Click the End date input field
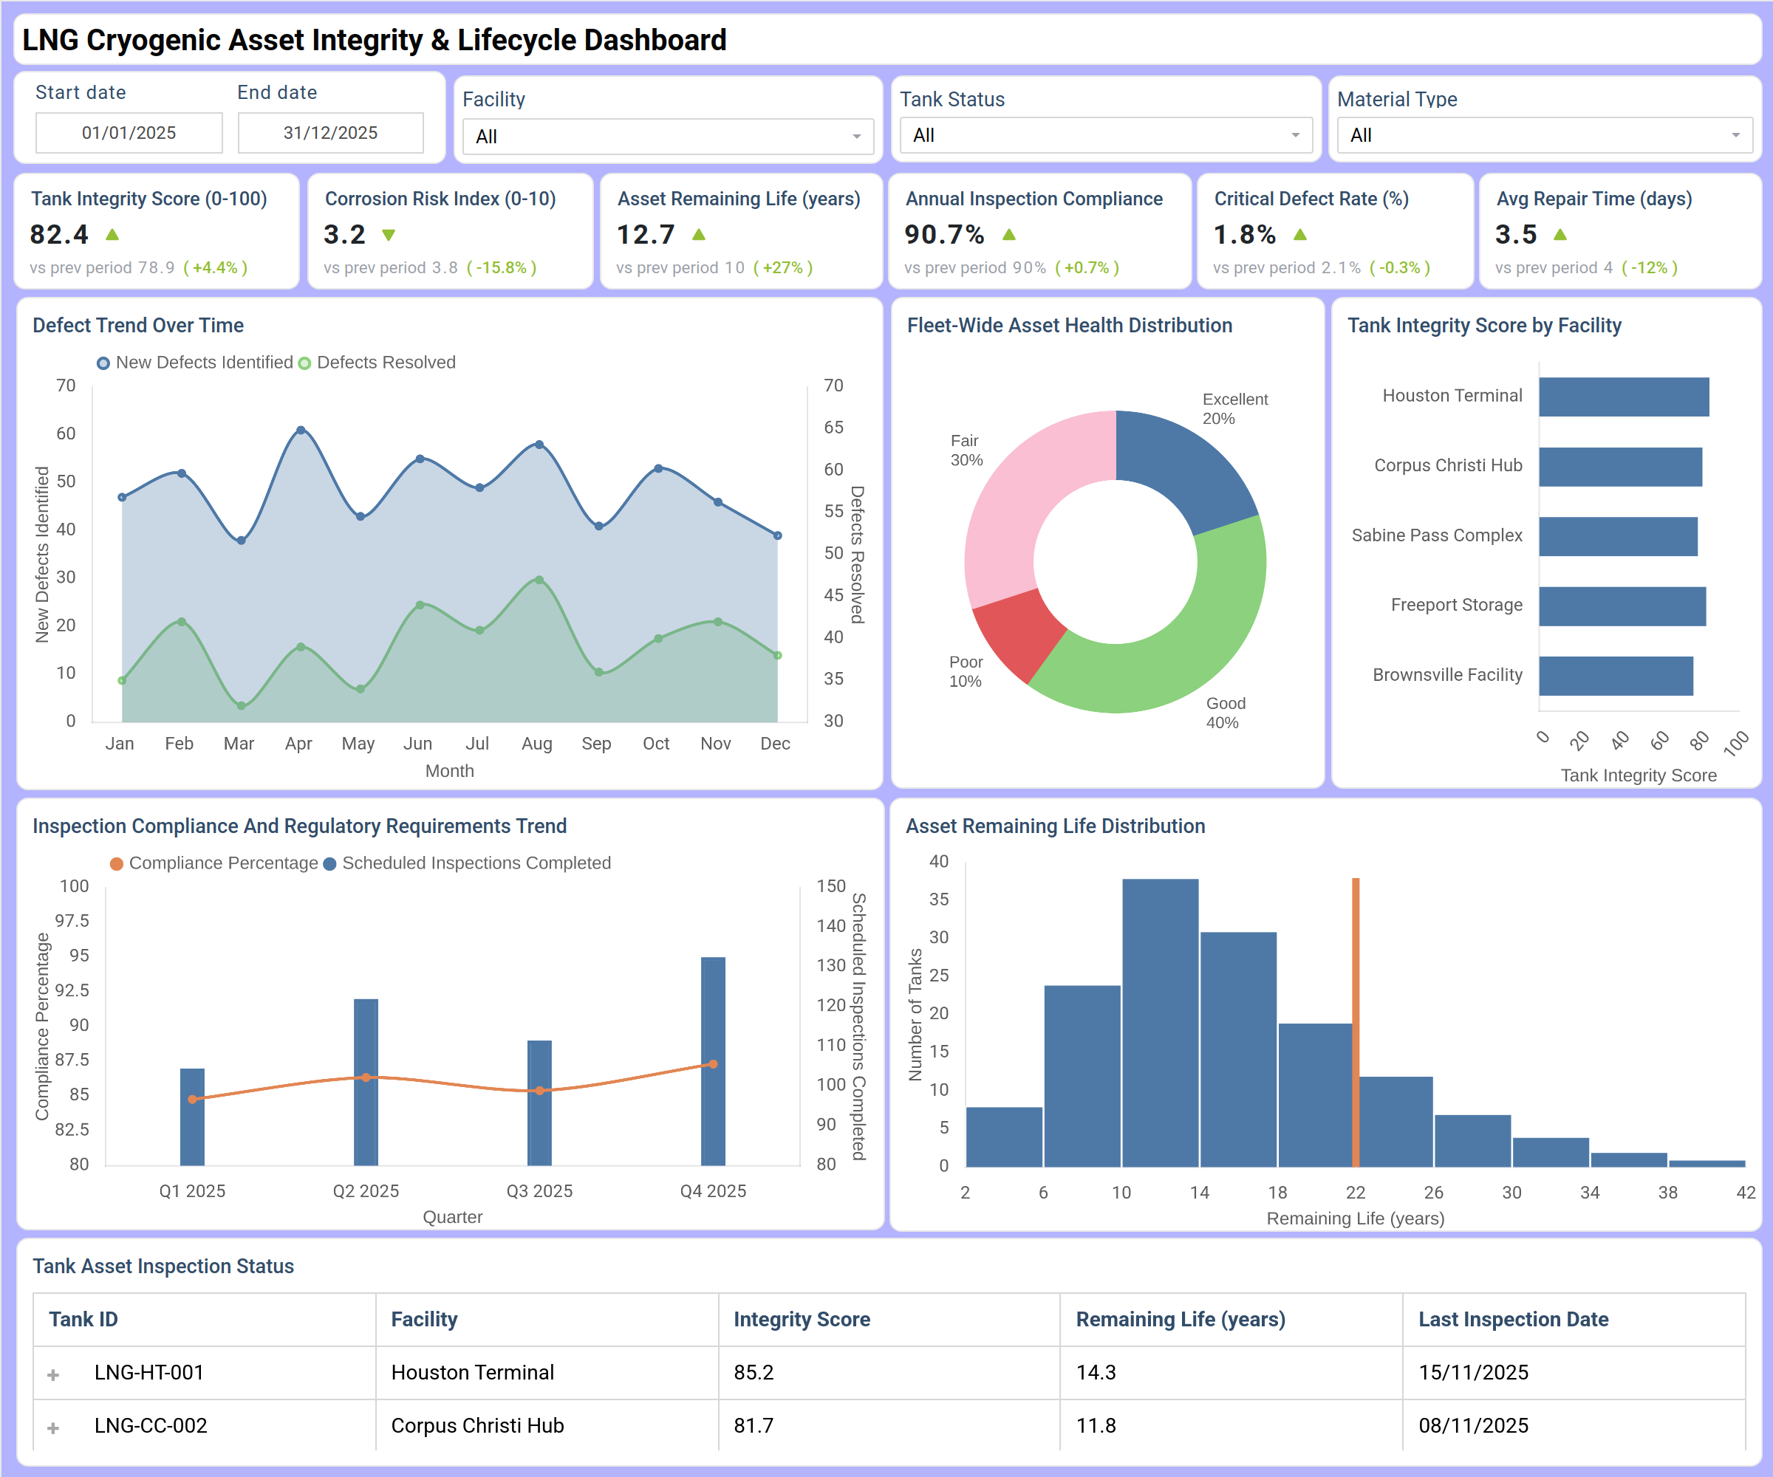This screenshot has width=1773, height=1477. point(330,132)
